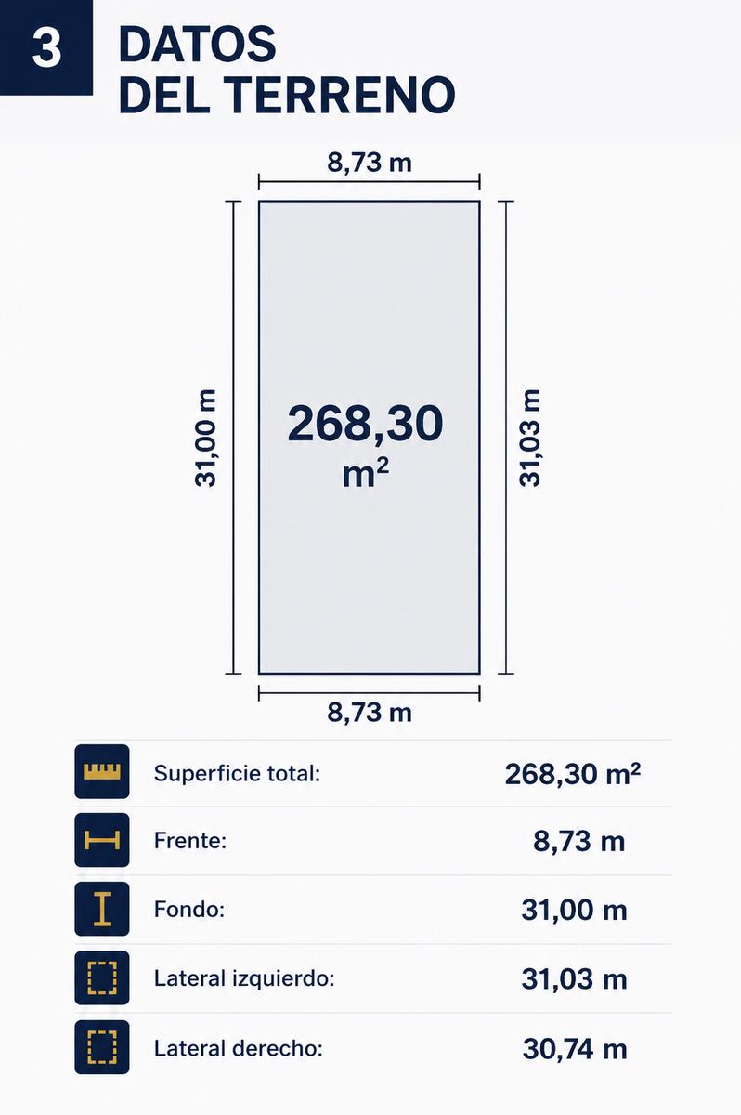The image size is (741, 1115).
Task: Select the Fondo row label
Action: [x=189, y=910]
